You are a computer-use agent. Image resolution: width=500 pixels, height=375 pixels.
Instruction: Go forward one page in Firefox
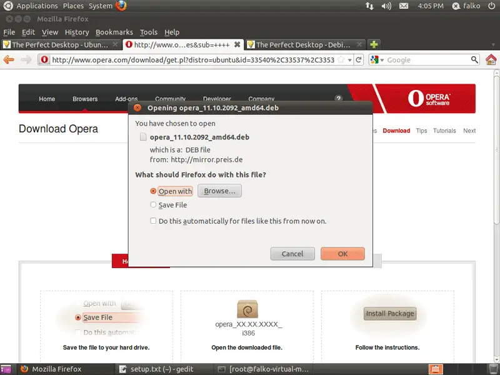pyautogui.click(x=26, y=59)
